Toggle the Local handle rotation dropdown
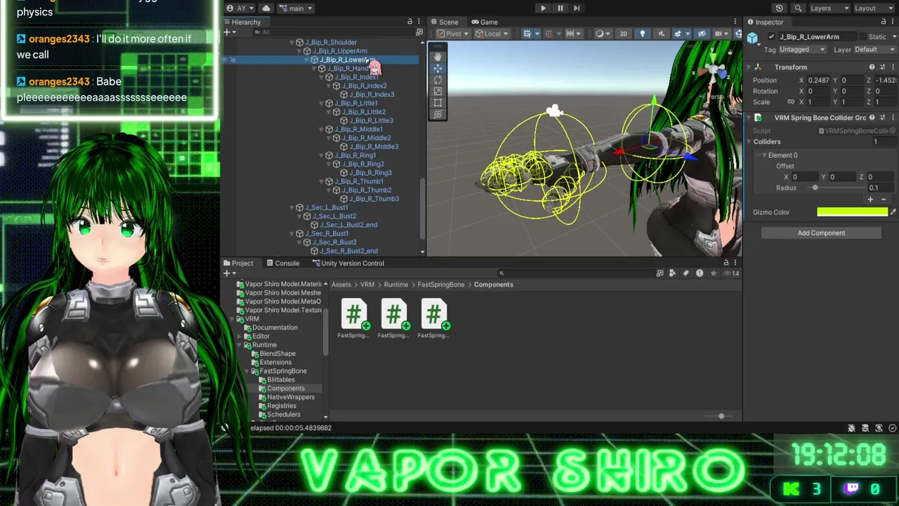The image size is (899, 506). click(492, 34)
